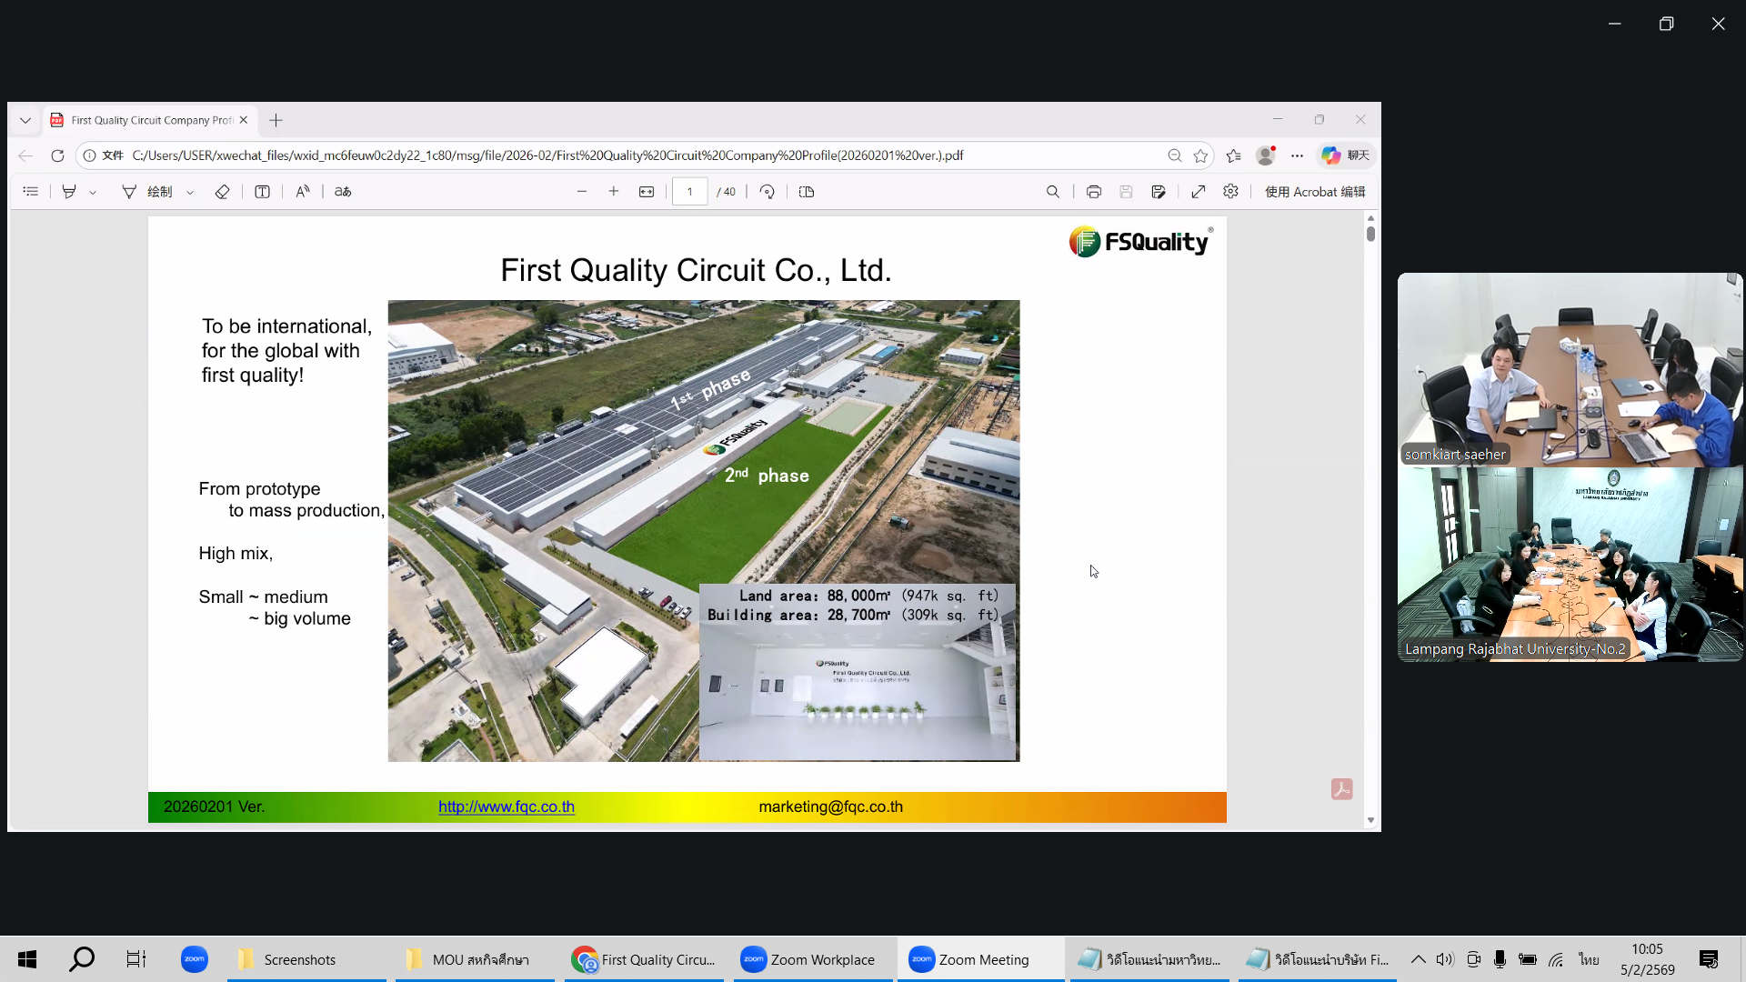Open the www.fqc.co.th link

[506, 807]
